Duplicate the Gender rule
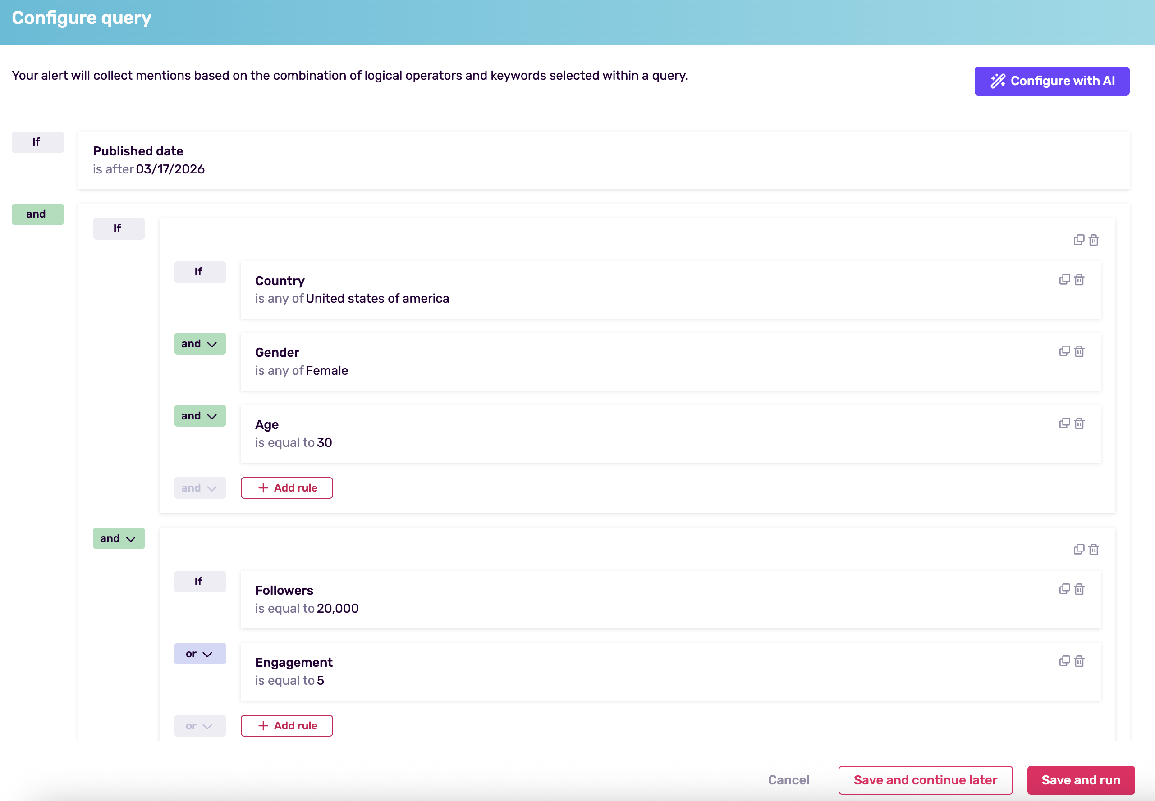 [x=1064, y=351]
